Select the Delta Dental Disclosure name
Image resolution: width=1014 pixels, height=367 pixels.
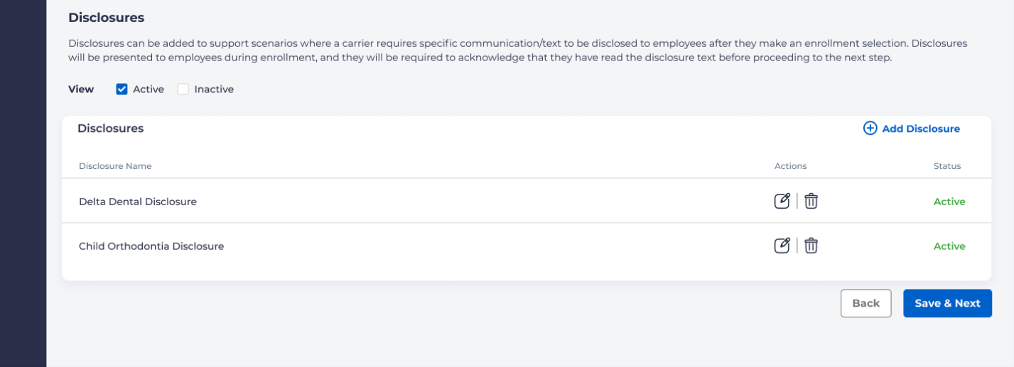point(138,202)
